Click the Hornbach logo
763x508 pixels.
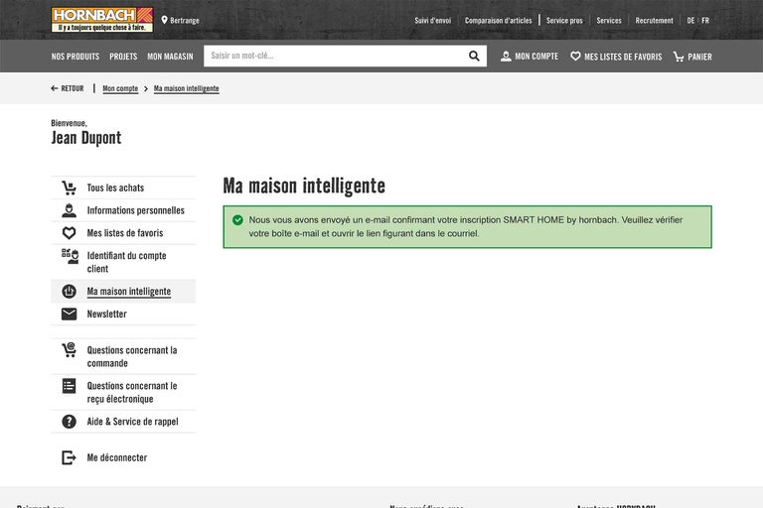102,19
